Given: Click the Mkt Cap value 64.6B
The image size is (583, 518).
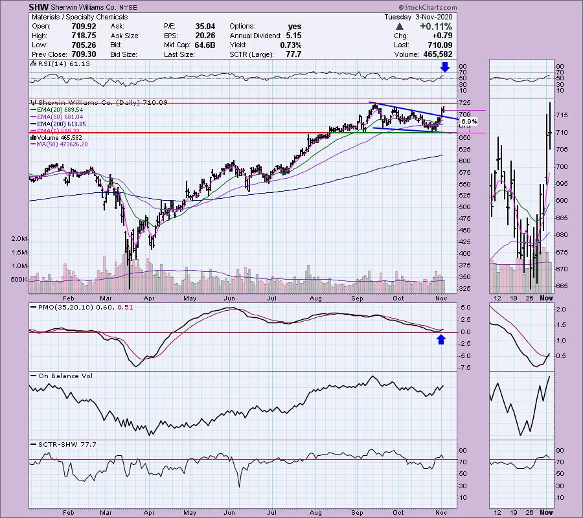Looking at the screenshot, I should (205, 45).
